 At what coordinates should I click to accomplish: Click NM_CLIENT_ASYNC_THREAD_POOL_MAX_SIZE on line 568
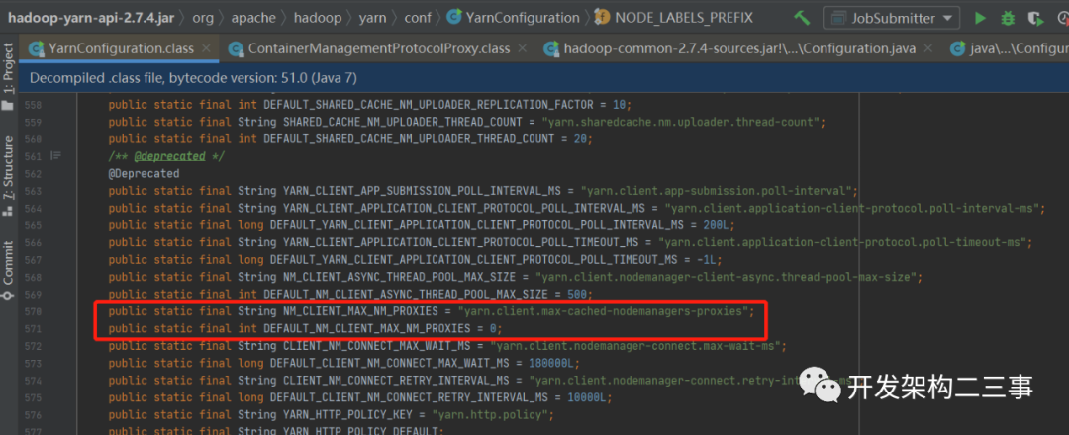402,277
